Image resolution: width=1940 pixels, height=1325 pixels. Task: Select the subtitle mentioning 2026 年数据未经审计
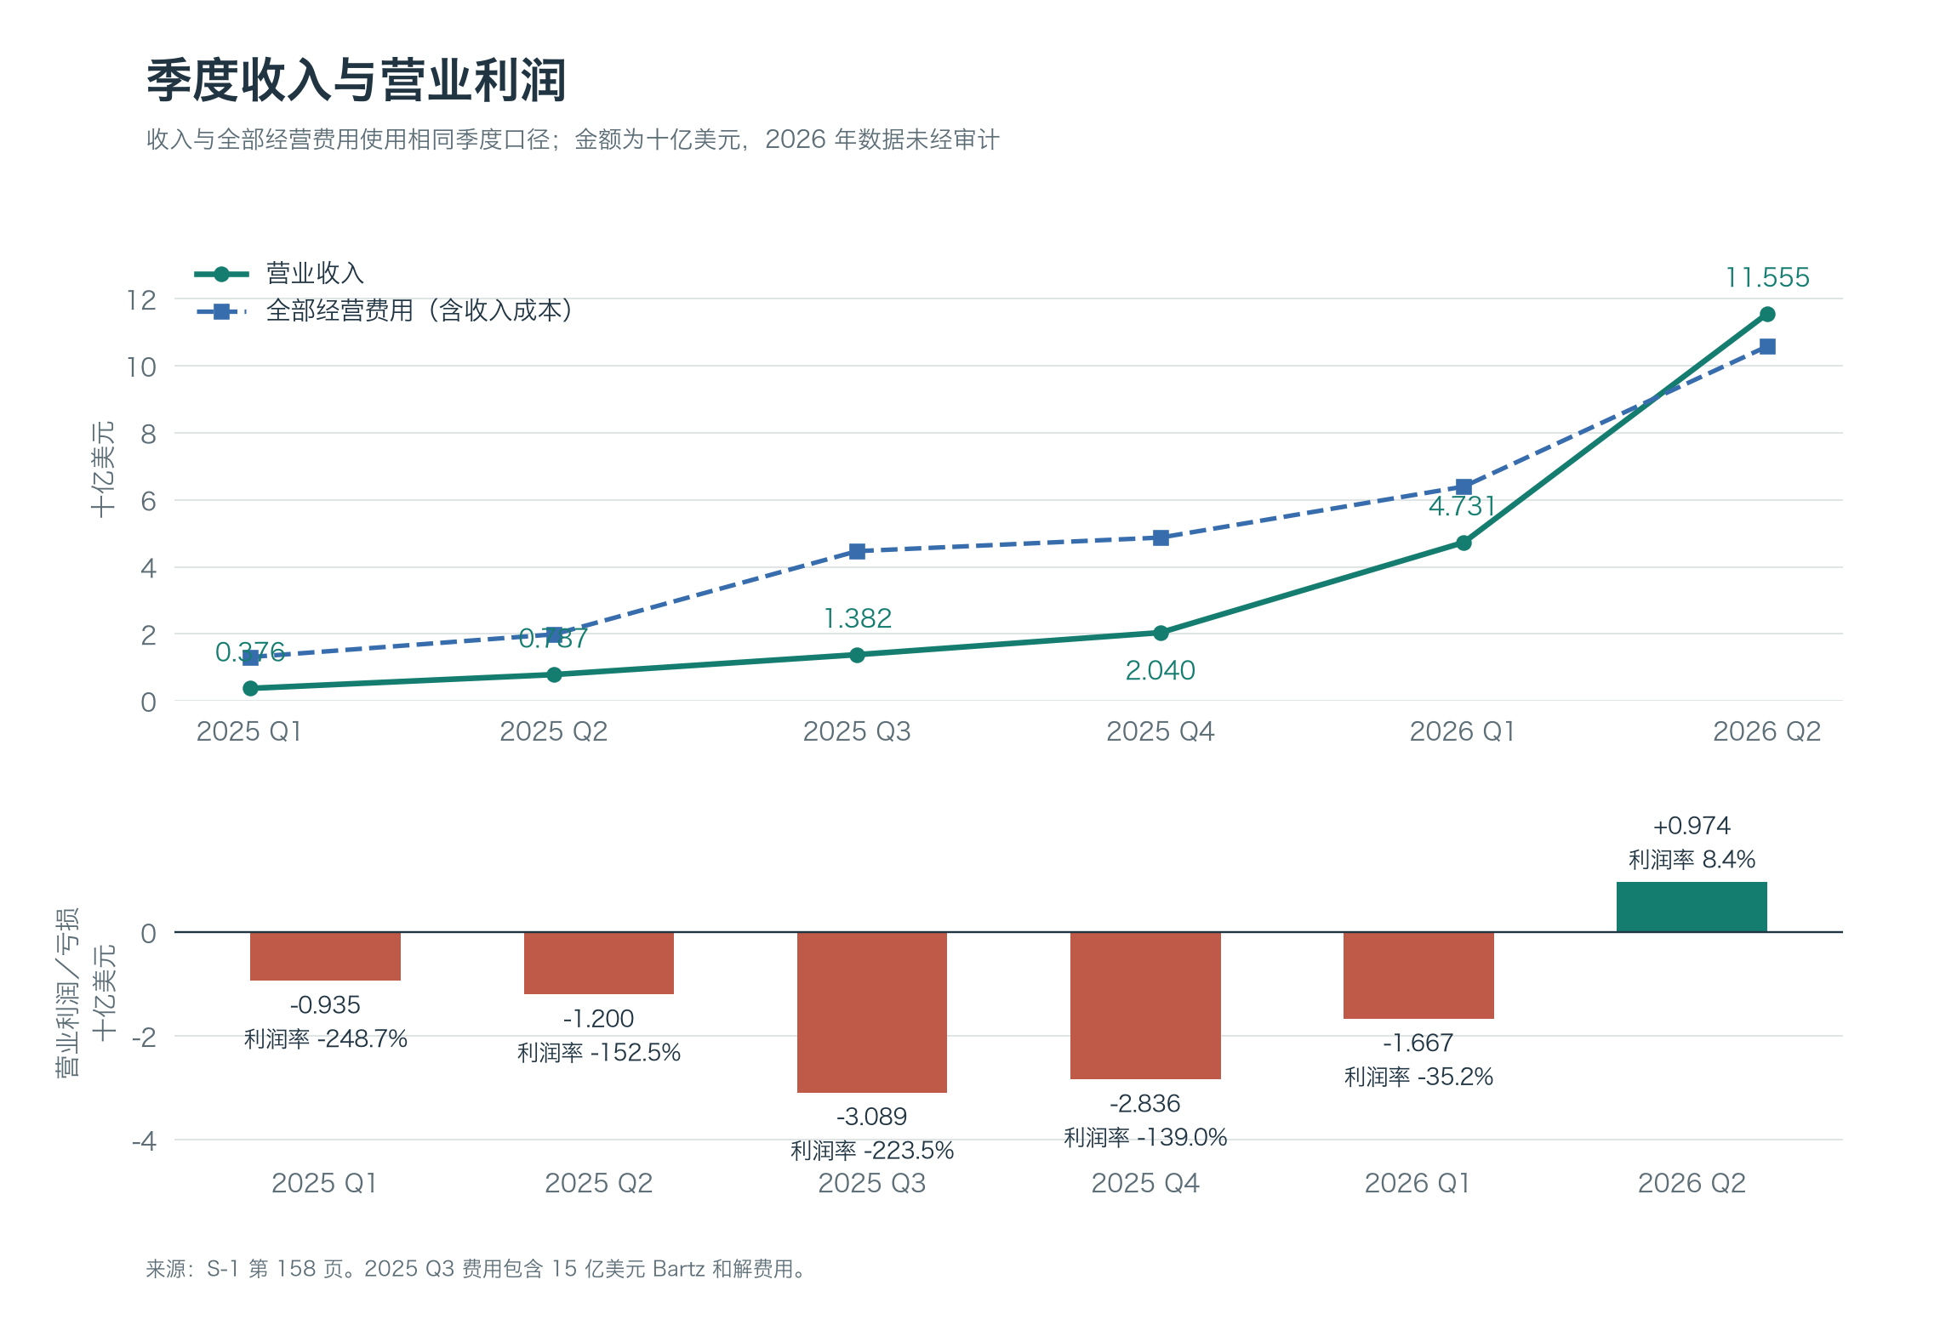(x=573, y=139)
